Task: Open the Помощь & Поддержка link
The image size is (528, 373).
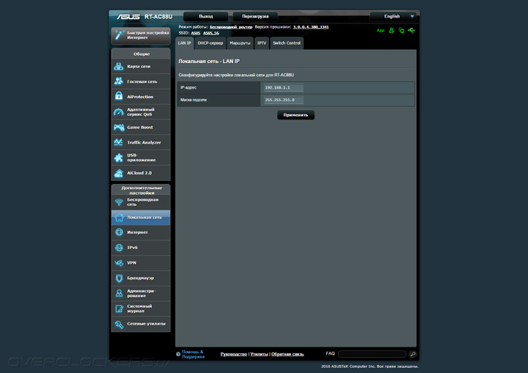Action: [x=193, y=354]
